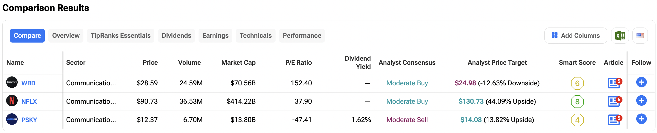Viewport: 657px width, 133px height.
Task: Switch to the Overview tab
Action: pyautogui.click(x=66, y=36)
